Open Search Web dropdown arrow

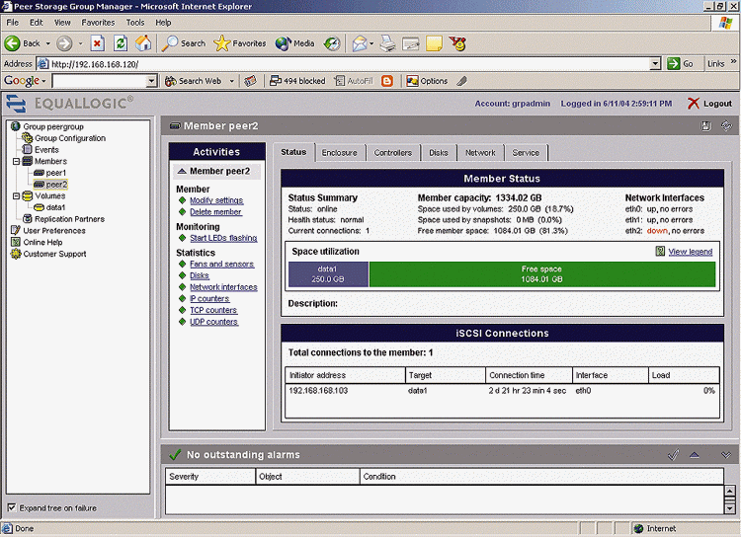[x=231, y=81]
